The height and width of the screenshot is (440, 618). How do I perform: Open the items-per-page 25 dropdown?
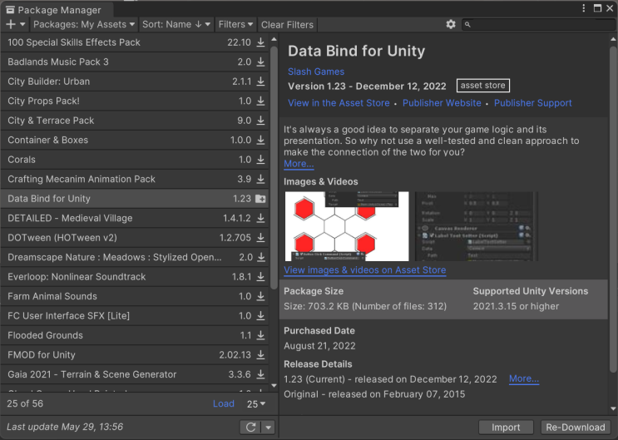coord(256,404)
